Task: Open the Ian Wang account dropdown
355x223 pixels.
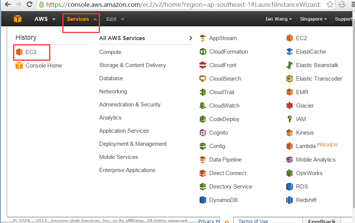Action: coord(278,19)
